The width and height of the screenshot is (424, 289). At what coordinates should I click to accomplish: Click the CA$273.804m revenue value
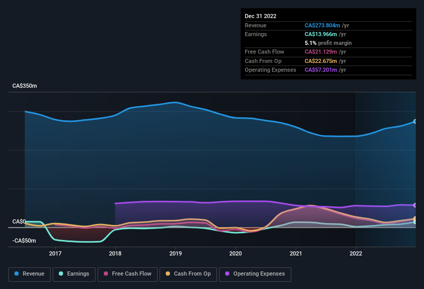[x=322, y=25]
